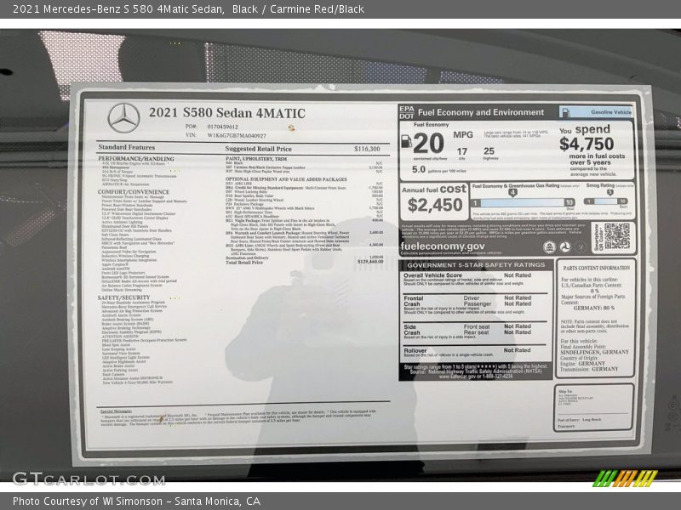Click the gas pump icon in Gasoline Vehicle label
The image size is (681, 510).
[x=566, y=113]
